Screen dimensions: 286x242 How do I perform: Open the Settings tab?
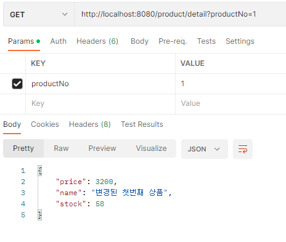point(240,41)
